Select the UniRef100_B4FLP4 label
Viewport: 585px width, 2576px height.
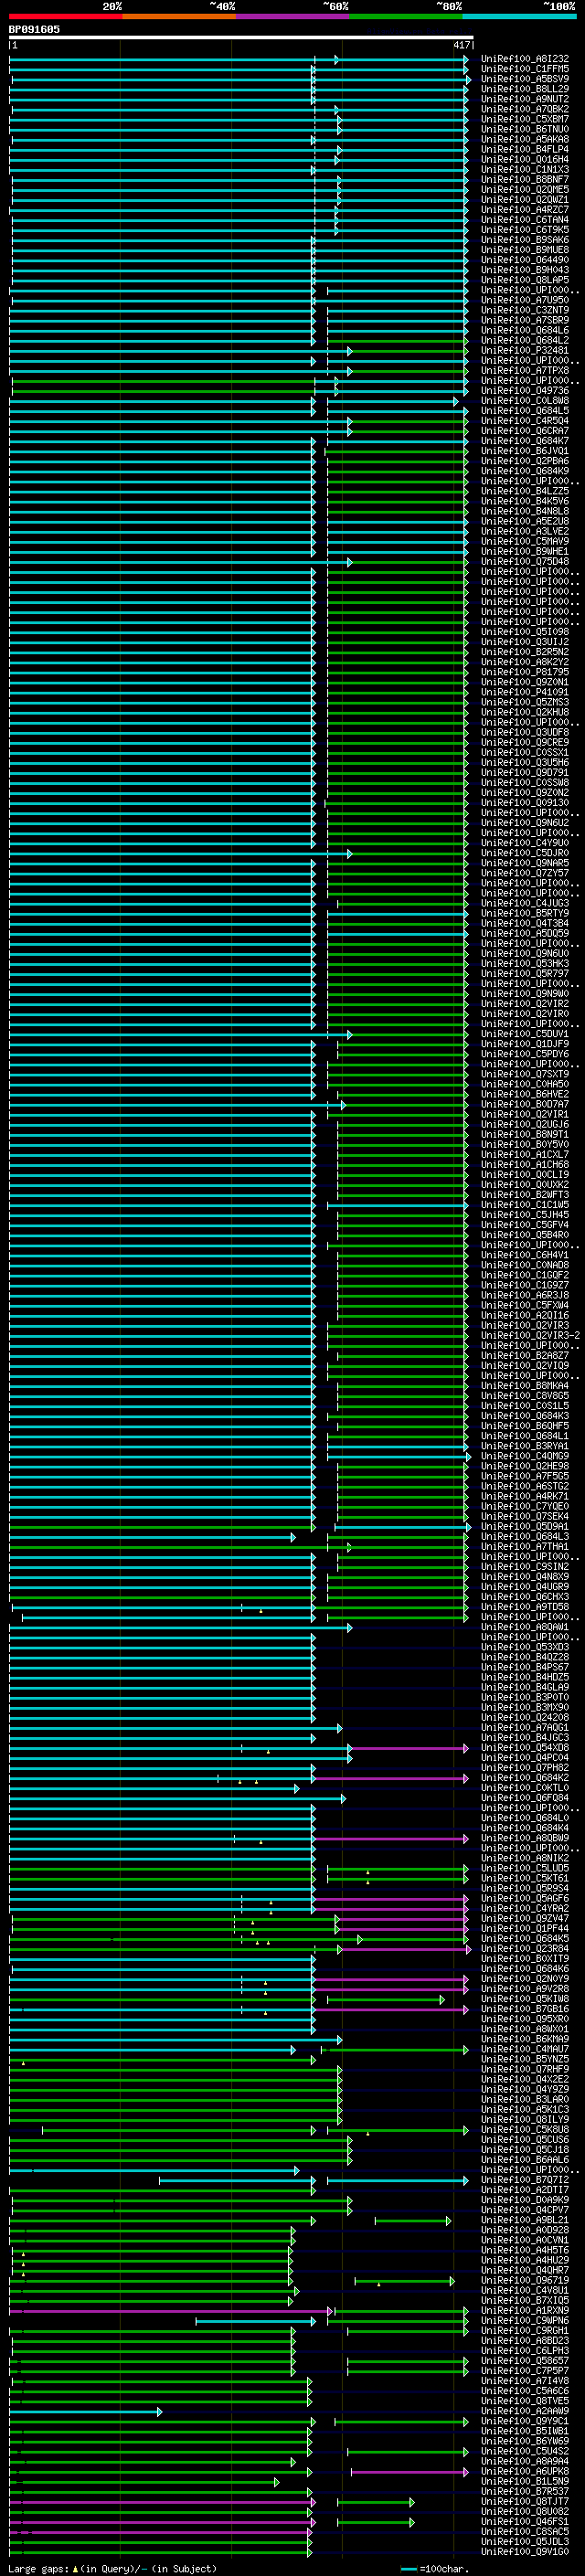[525, 149]
